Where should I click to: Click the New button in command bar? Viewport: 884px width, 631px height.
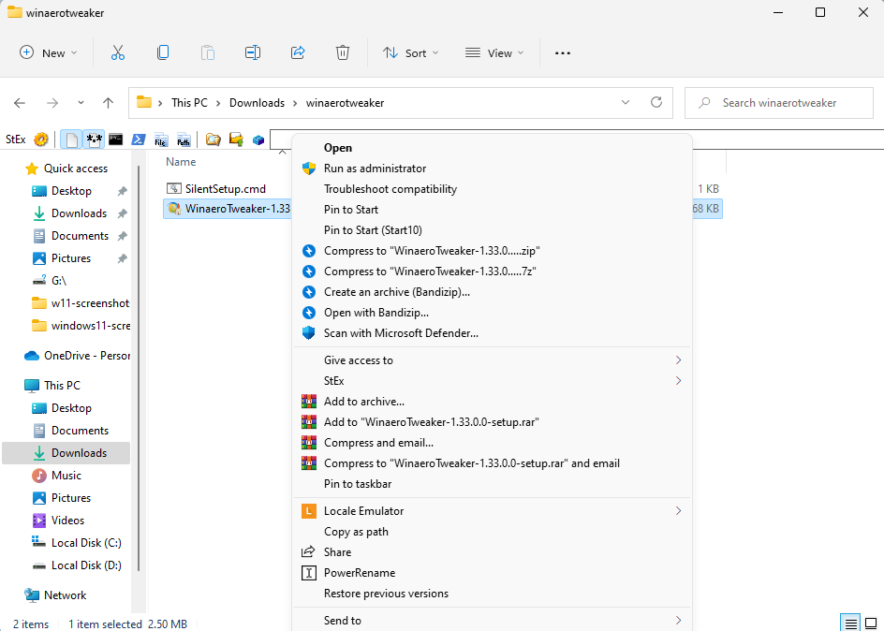point(49,53)
